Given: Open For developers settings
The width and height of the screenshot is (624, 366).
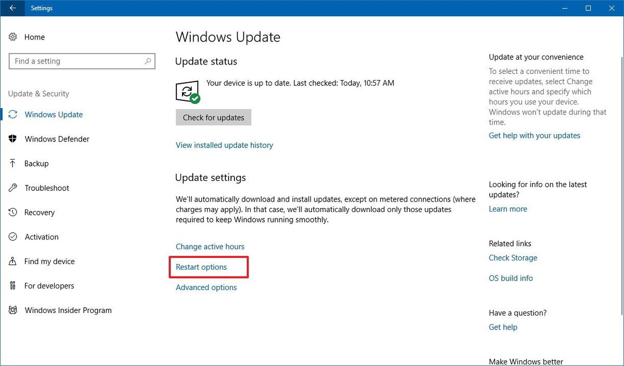Looking at the screenshot, I should 14,285.
